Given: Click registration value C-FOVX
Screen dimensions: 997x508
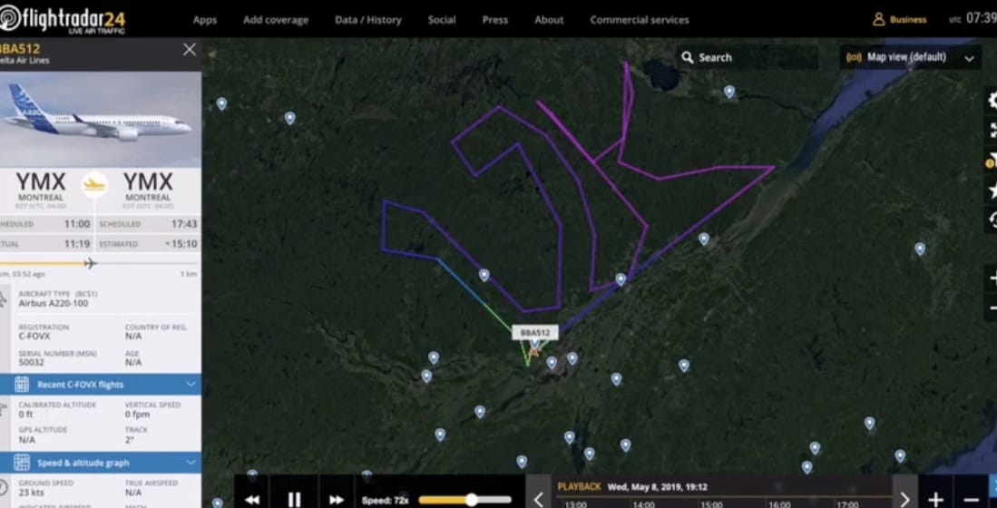Looking at the screenshot, I should [x=34, y=336].
